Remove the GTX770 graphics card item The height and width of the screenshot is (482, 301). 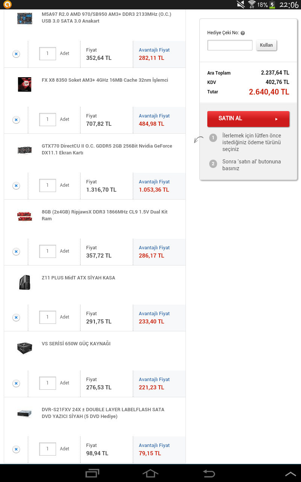coord(16,186)
